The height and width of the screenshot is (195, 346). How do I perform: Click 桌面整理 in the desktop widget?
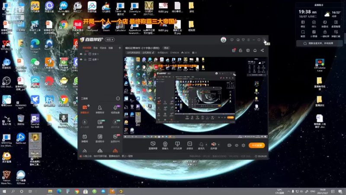(336, 24)
